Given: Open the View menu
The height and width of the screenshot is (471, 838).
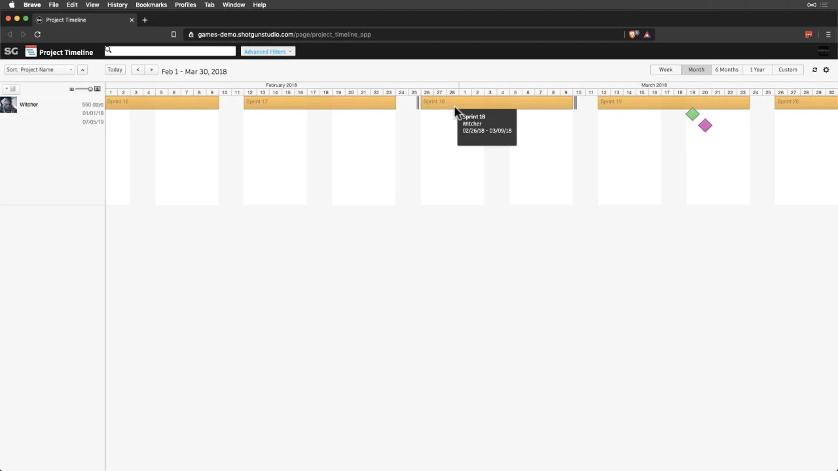Looking at the screenshot, I should point(92,5).
